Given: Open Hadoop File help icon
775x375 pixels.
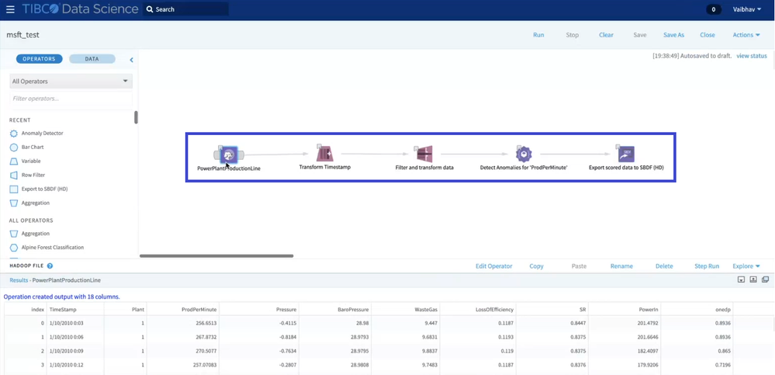Looking at the screenshot, I should 50,266.
